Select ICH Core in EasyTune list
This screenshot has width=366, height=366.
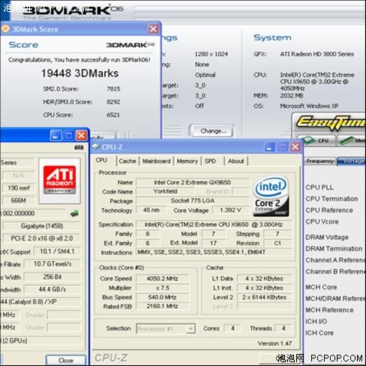319,333
